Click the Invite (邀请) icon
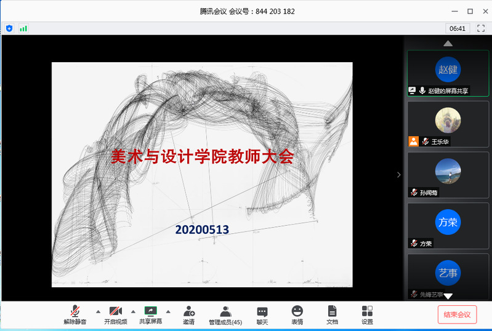This screenshot has width=492, height=331. coord(188,314)
